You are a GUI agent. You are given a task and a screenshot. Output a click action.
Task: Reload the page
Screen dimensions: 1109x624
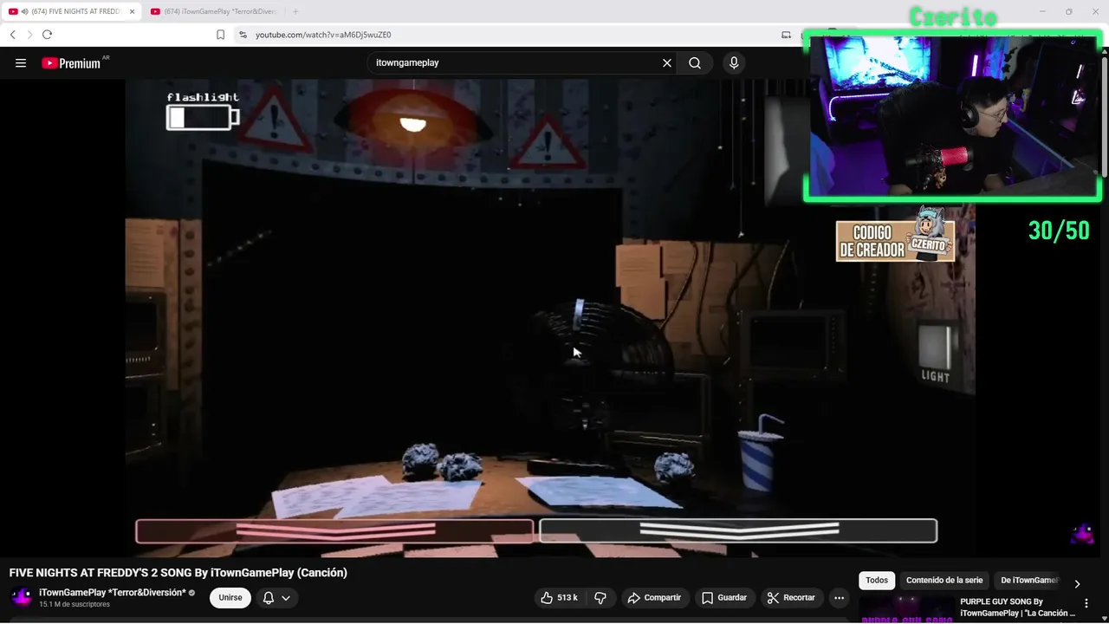pos(47,35)
